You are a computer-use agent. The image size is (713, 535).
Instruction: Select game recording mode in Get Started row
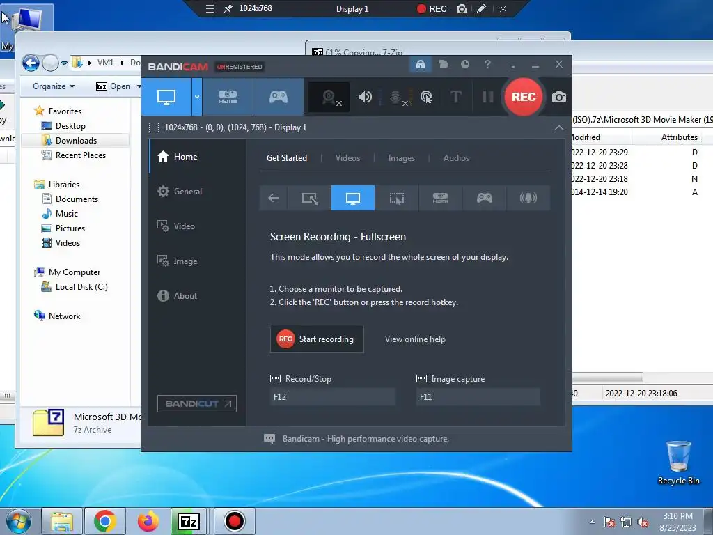[485, 198]
